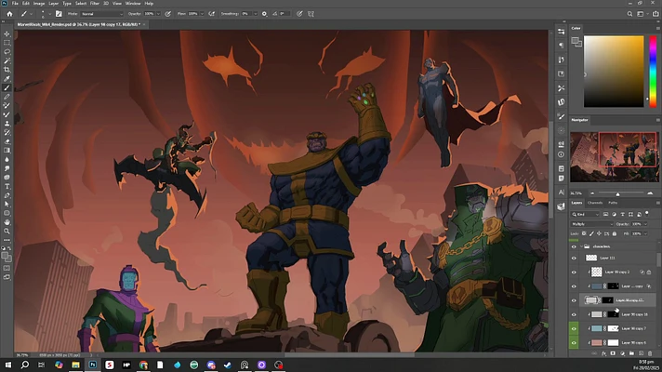Viewport: 662px width, 372px height.
Task: Select the Hand tool
Action: point(7,222)
